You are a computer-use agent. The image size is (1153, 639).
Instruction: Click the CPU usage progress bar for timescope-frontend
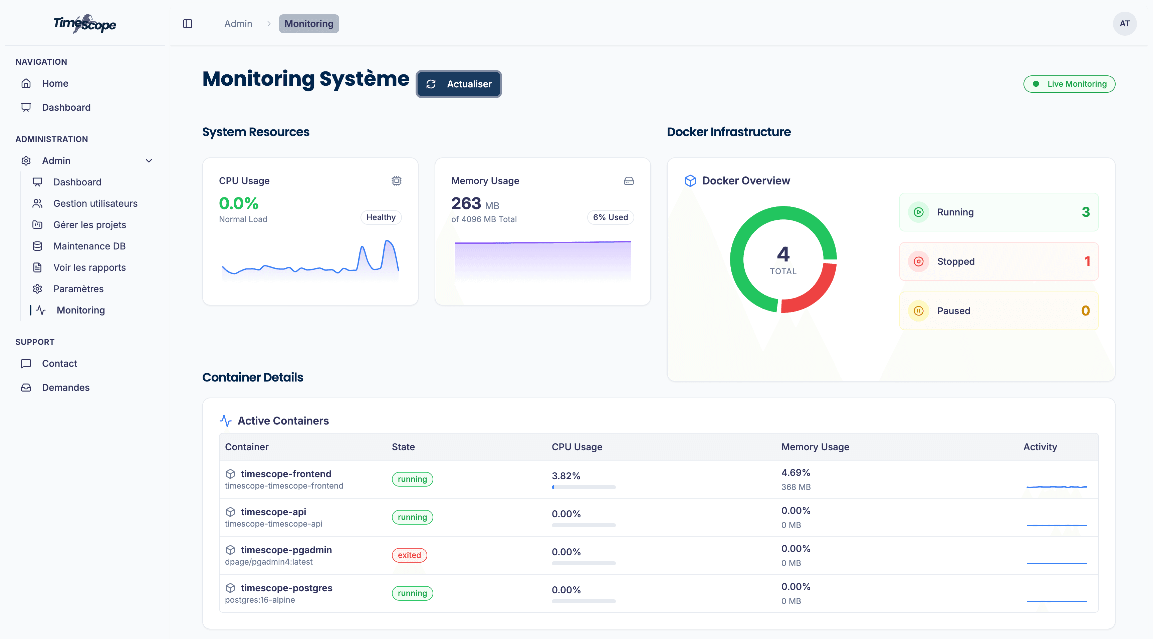click(x=583, y=487)
